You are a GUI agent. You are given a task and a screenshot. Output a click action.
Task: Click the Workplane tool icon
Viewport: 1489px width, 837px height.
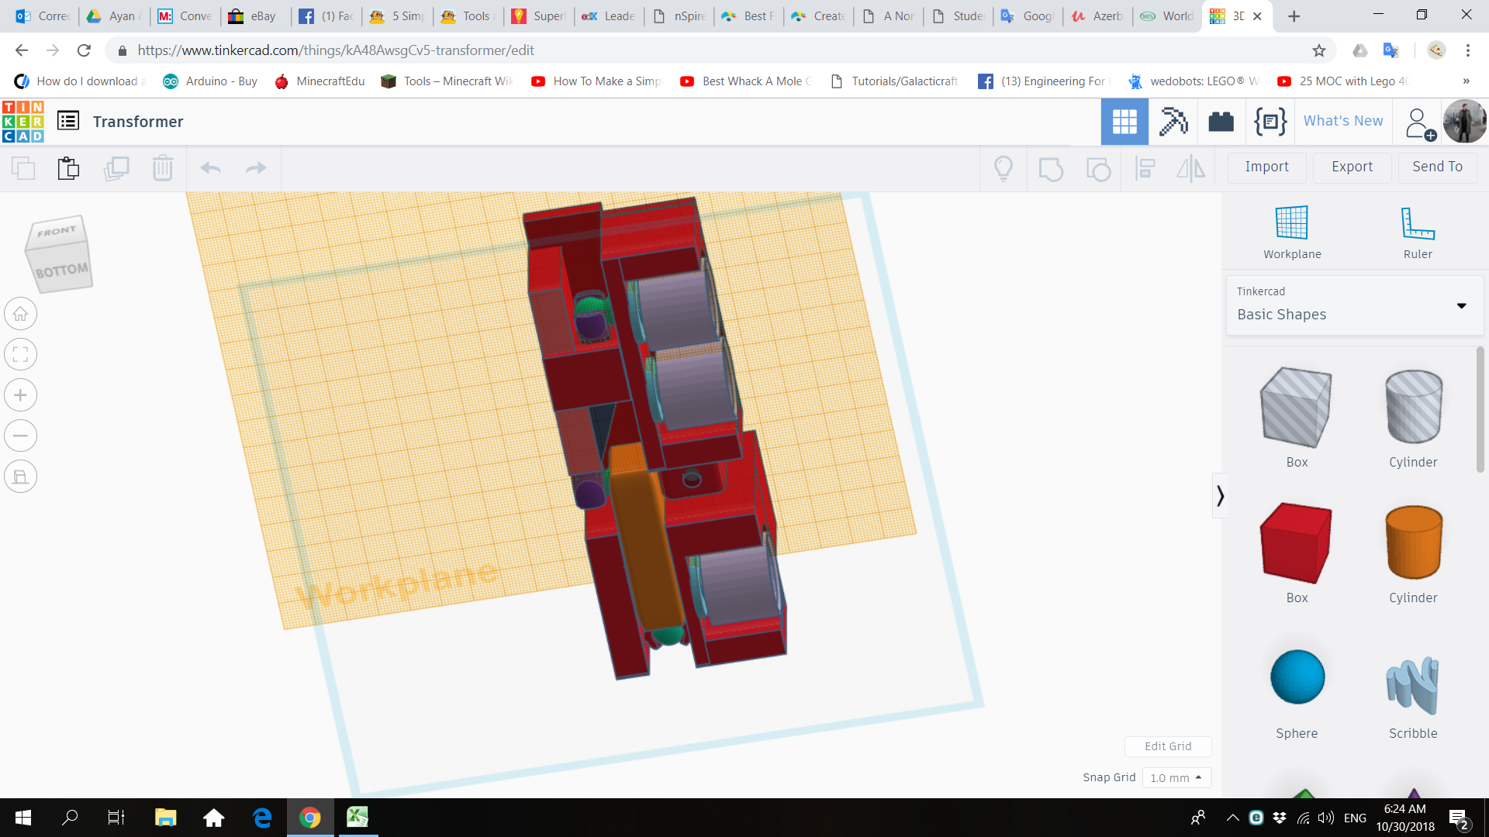coord(1291,223)
